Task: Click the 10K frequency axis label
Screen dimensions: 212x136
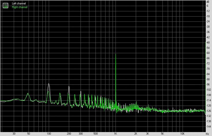Action: pos(182,134)
